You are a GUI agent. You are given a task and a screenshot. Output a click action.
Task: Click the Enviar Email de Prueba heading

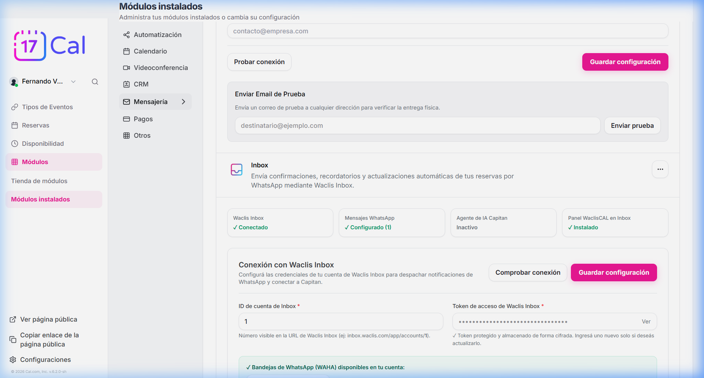(270, 94)
